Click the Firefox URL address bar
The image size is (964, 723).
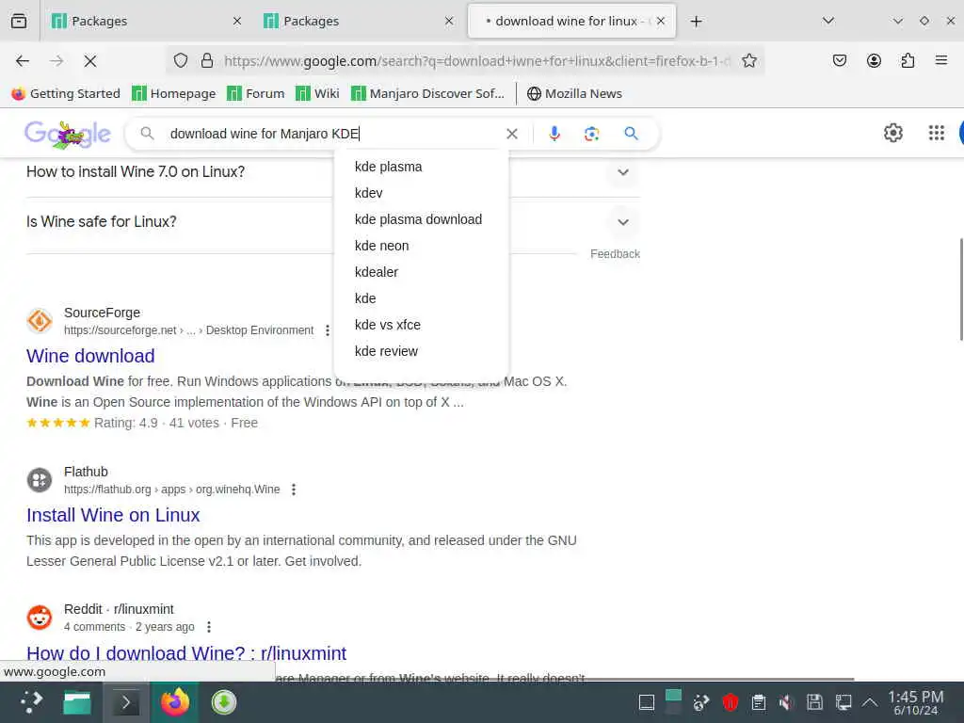pyautogui.click(x=476, y=61)
